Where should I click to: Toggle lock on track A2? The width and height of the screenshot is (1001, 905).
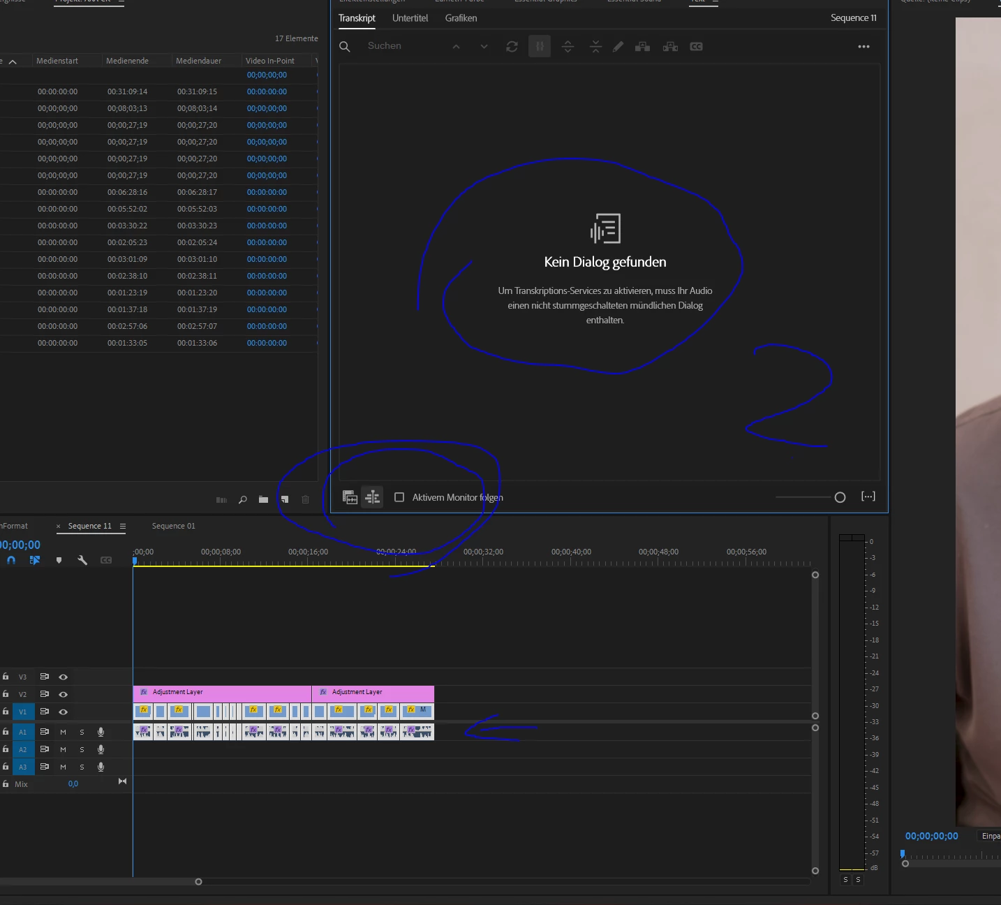[x=6, y=749]
